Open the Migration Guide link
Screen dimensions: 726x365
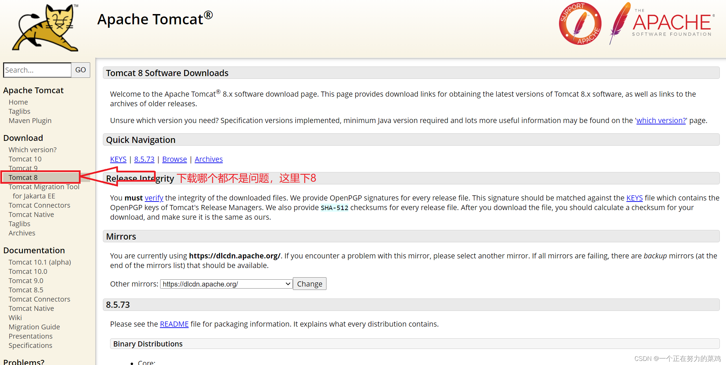click(34, 327)
